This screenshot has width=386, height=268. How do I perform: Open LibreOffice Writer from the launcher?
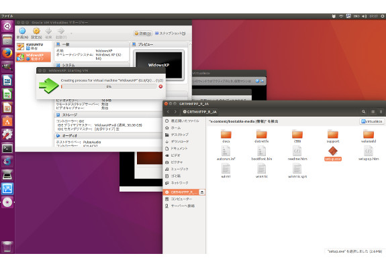(x=7, y=80)
